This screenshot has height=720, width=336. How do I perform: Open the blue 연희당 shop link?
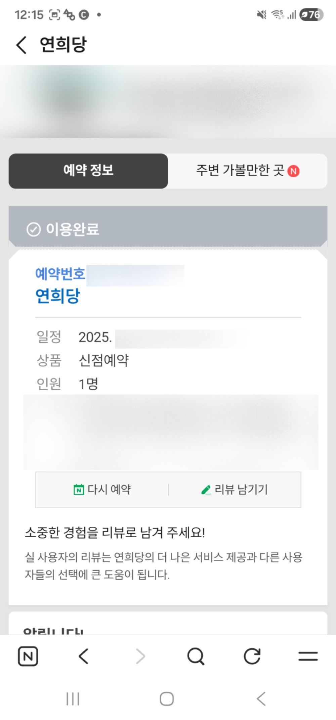[x=58, y=296]
